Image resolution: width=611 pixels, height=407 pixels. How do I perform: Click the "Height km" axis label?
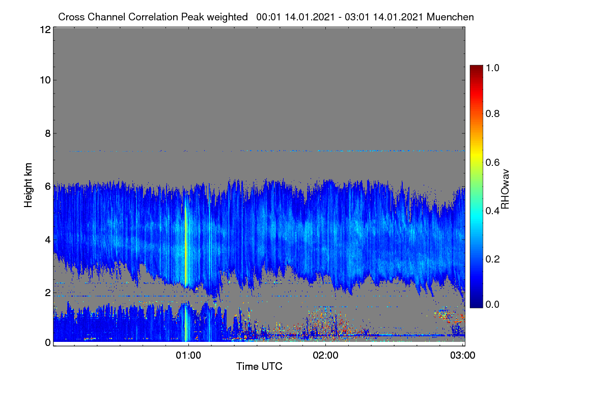click(29, 185)
